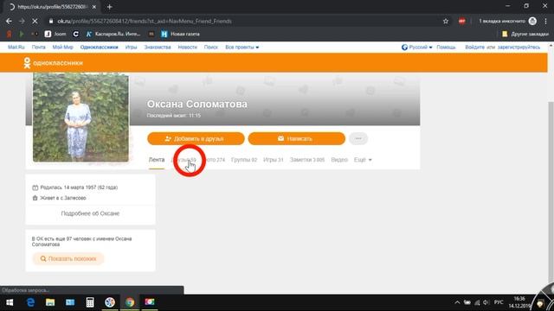Open Знакомства in the portal bar
Viewport: 554px width, 311px height.
coord(158,47)
